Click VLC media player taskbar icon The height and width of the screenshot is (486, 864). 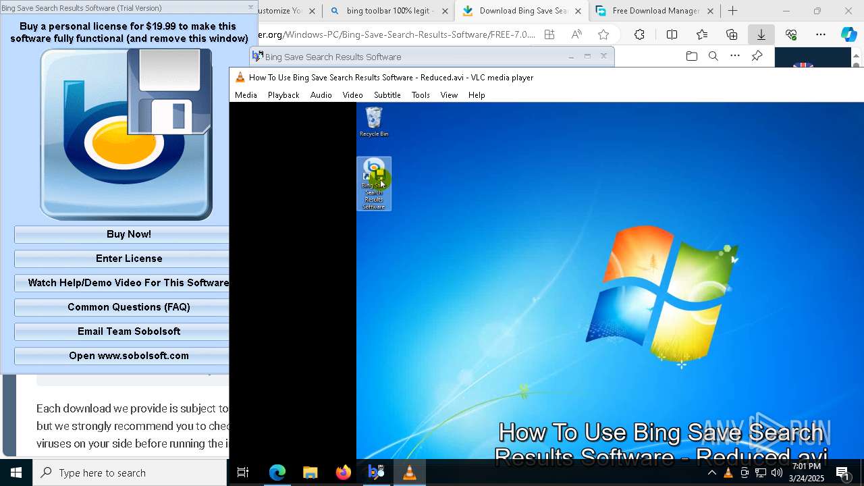coord(409,473)
